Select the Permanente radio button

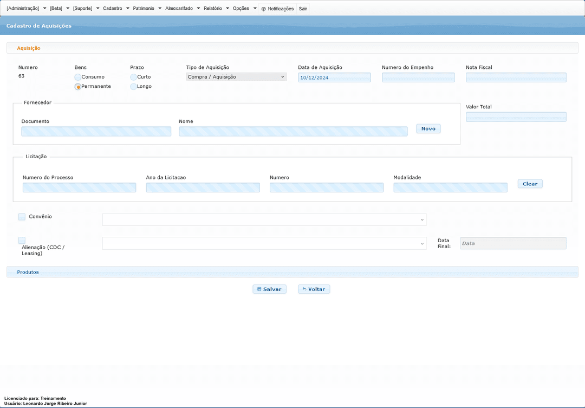[77, 87]
